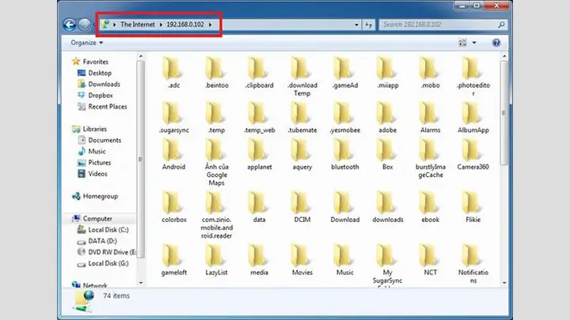
Task: Pick the ebook folder
Action: pos(430,207)
